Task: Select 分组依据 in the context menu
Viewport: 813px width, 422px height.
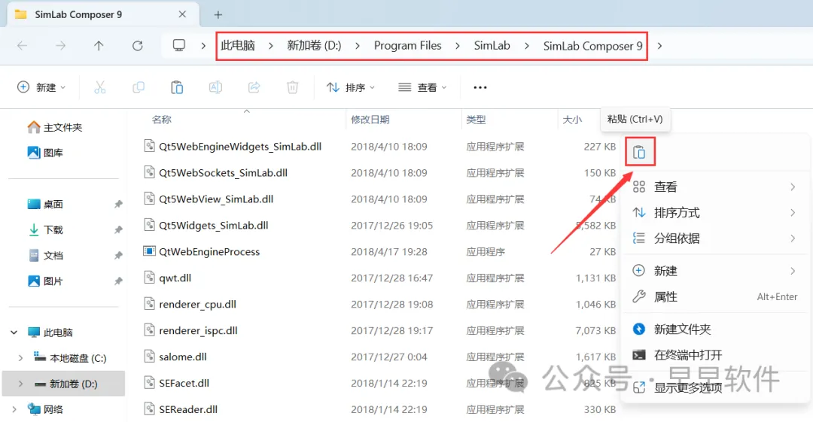Action: click(716, 238)
